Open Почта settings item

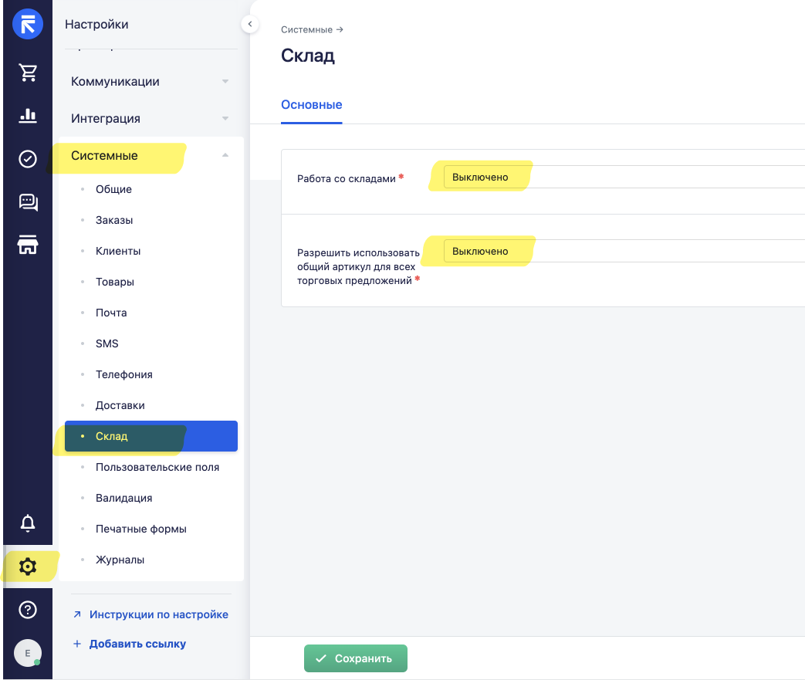151,313
